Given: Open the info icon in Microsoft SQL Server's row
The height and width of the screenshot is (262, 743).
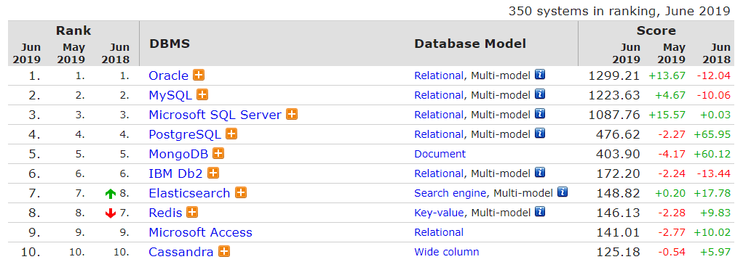Looking at the screenshot, I should click(540, 113).
